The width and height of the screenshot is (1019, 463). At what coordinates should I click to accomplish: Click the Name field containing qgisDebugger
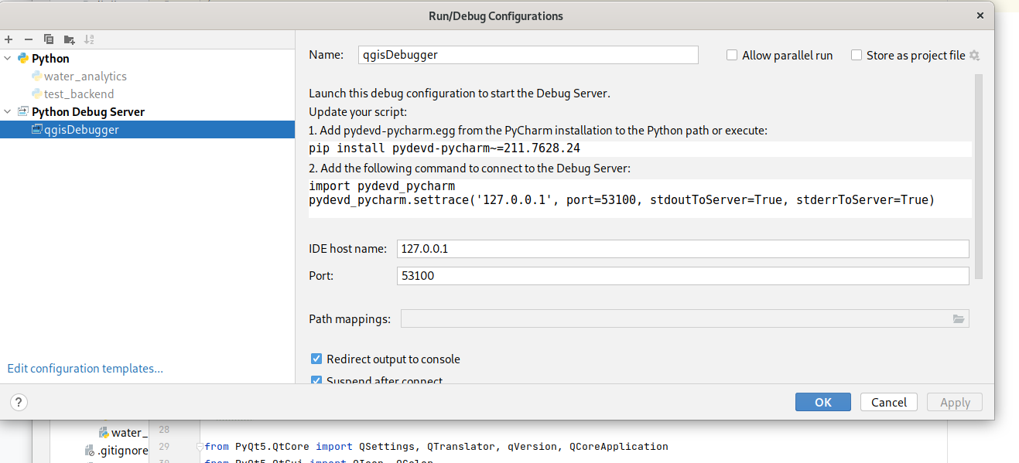click(x=528, y=55)
